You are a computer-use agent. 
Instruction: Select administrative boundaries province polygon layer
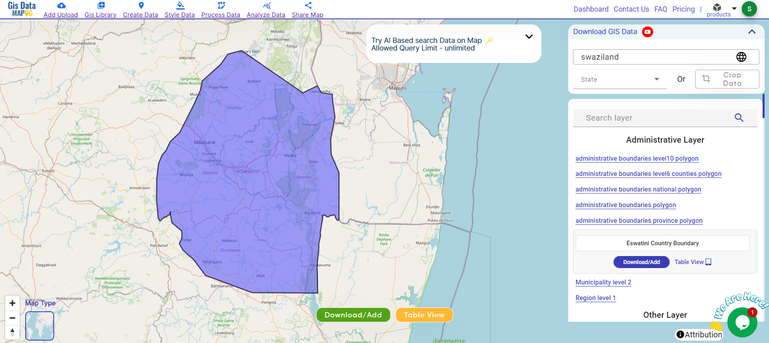(639, 221)
